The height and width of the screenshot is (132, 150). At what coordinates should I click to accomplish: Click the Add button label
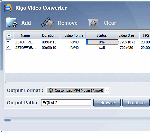coord(26,23)
